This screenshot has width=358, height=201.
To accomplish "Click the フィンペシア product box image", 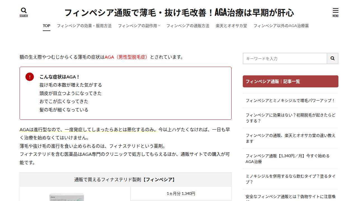I will point(67,197).
